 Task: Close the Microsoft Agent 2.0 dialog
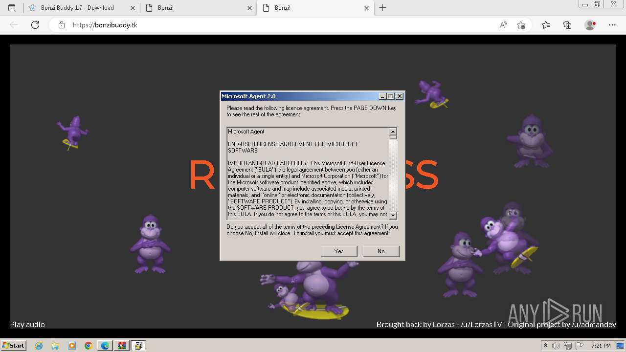pyautogui.click(x=400, y=96)
